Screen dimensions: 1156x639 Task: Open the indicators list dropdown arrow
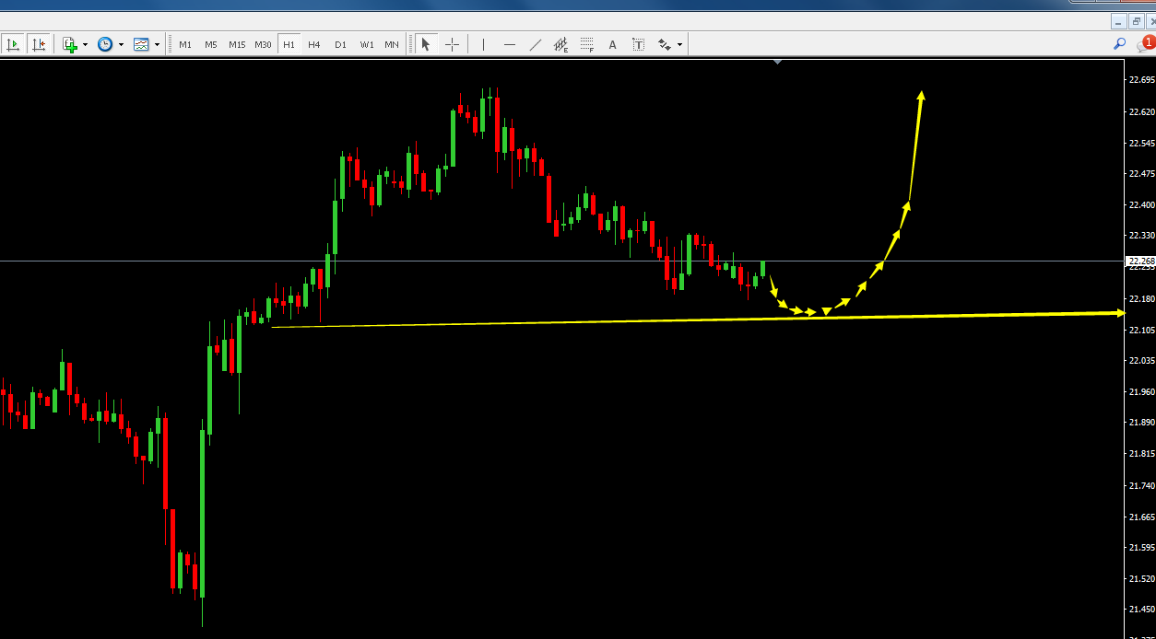85,44
